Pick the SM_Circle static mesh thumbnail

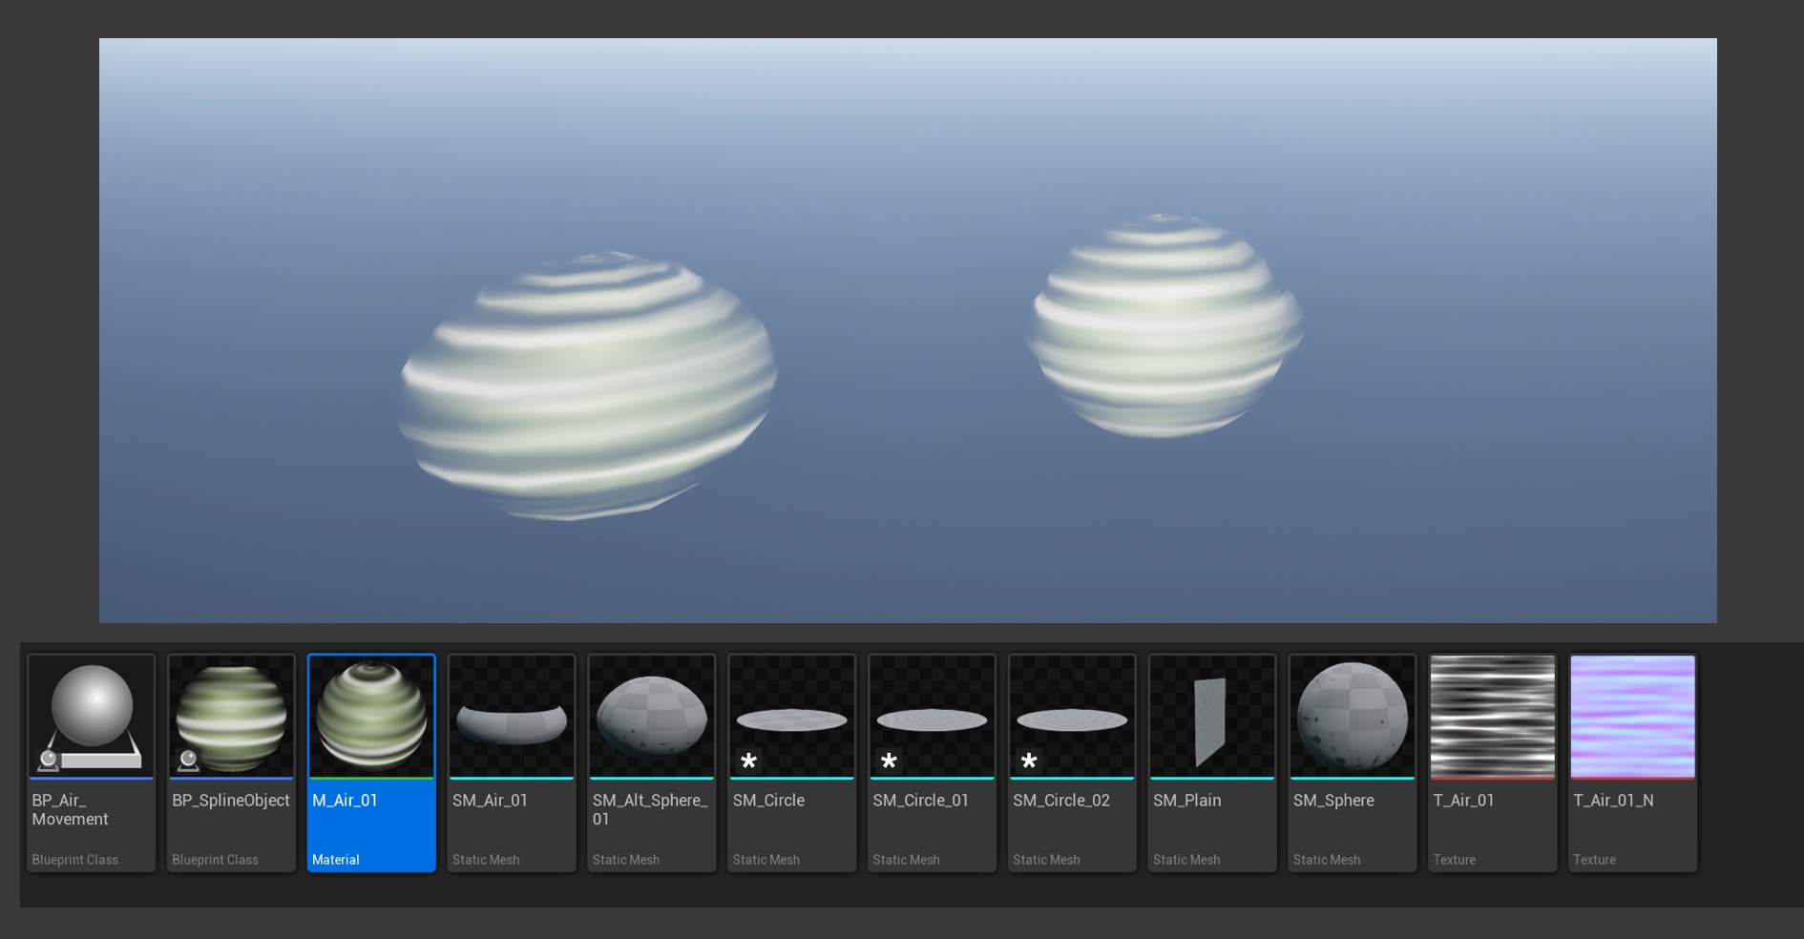pyautogui.click(x=791, y=716)
